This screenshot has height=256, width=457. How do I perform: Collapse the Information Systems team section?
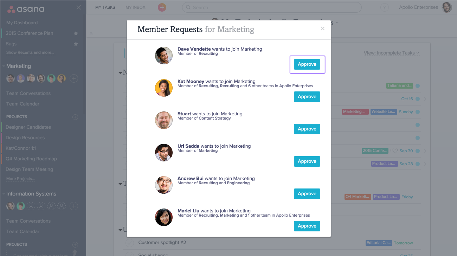[4, 194]
